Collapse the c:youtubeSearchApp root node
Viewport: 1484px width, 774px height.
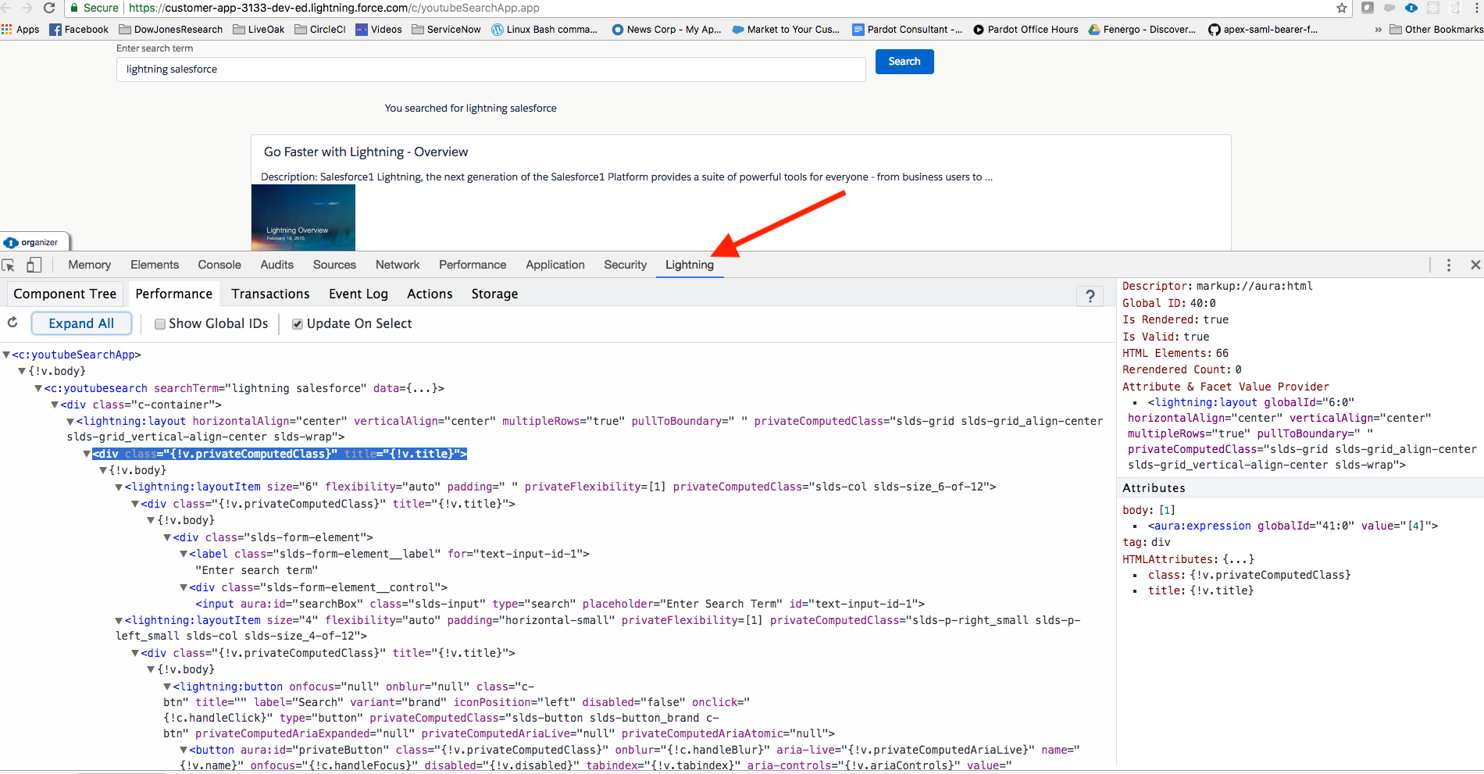[x=6, y=355]
